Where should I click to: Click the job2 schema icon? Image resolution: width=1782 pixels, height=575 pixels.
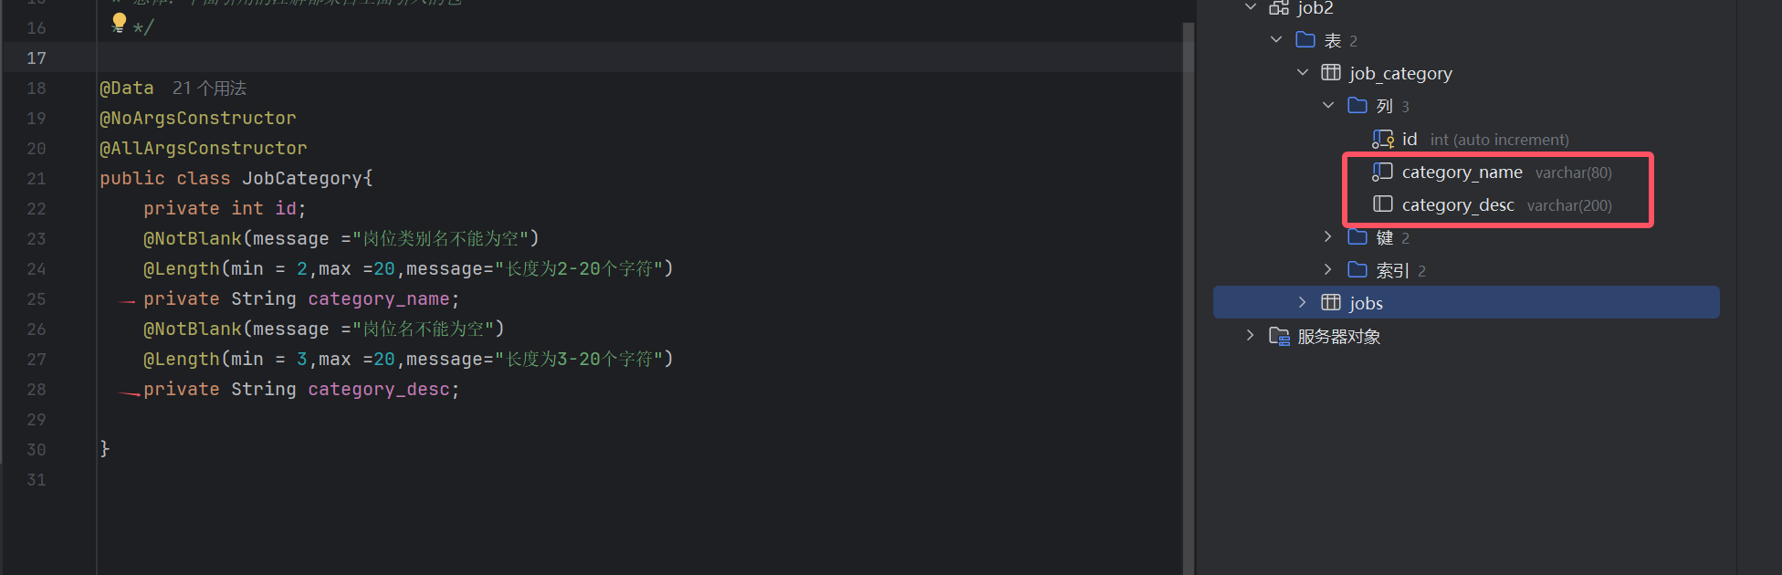point(1279,8)
